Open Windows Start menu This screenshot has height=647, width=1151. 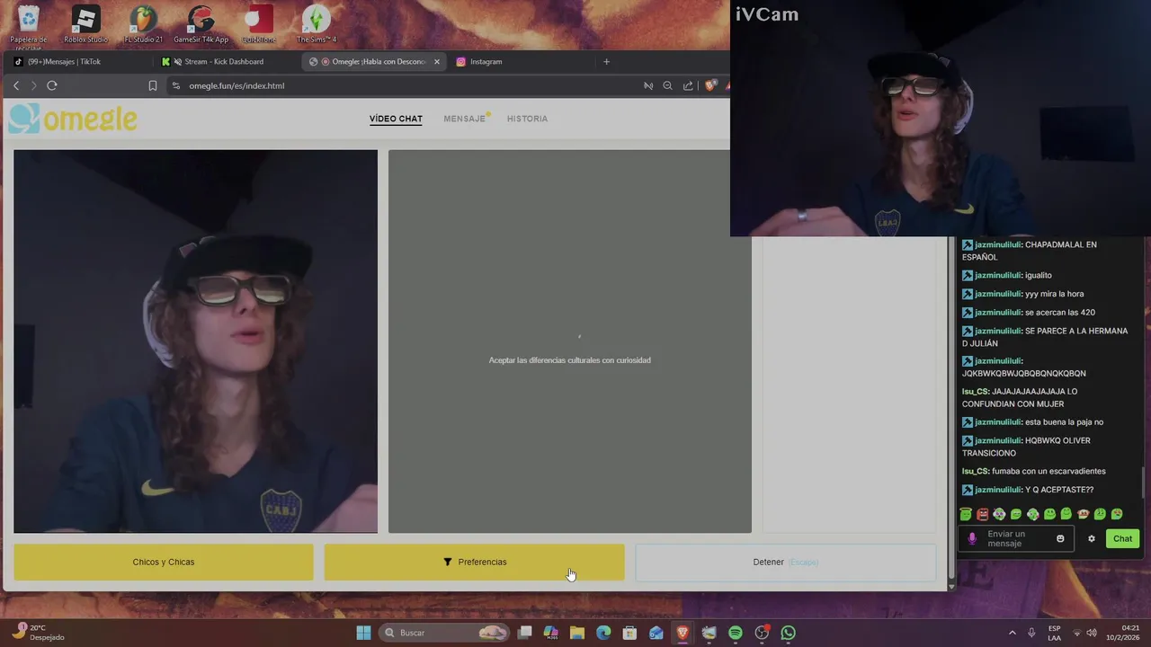pos(363,633)
